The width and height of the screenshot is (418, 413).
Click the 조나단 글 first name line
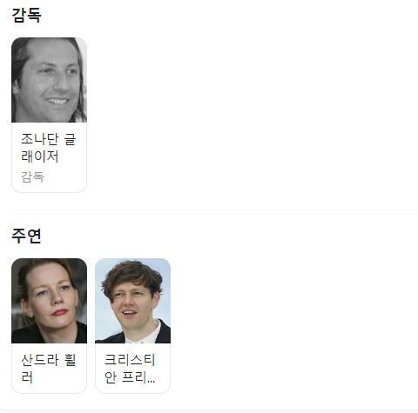(49, 139)
